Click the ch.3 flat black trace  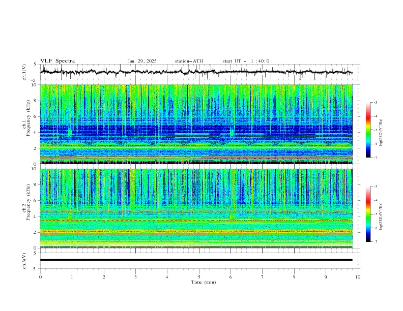(196, 260)
